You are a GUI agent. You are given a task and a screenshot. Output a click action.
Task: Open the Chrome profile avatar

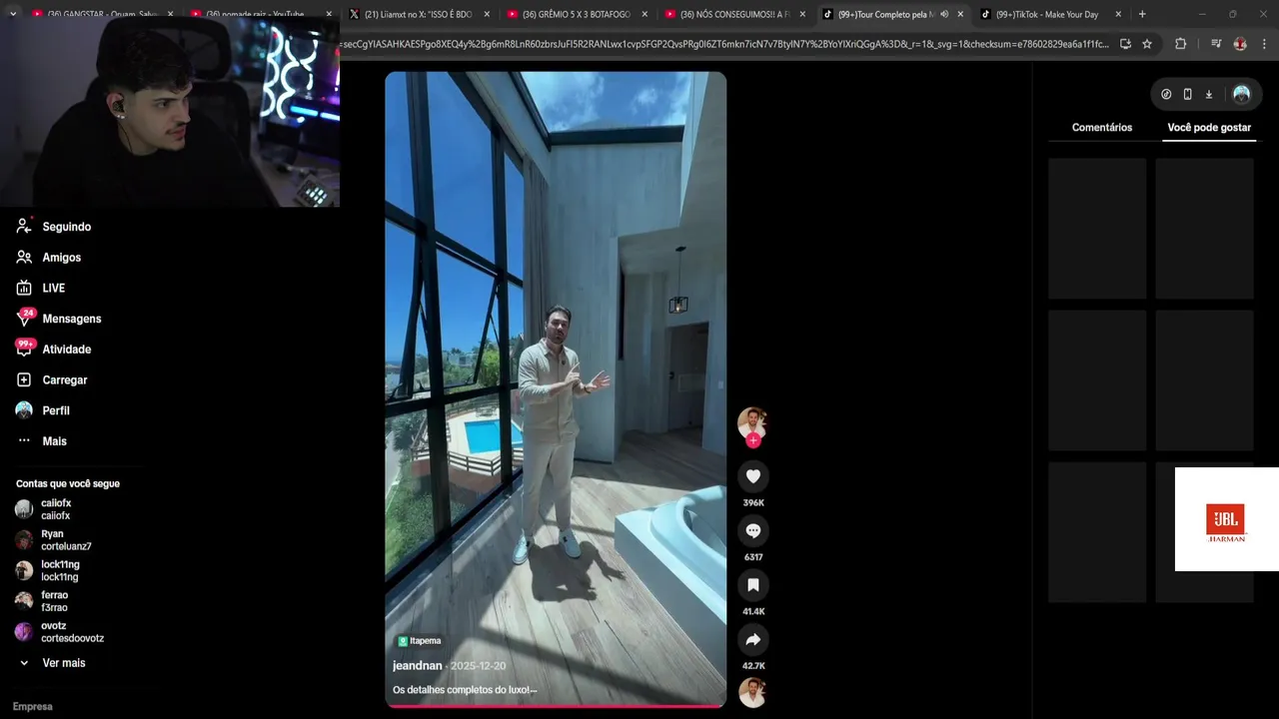[1240, 44]
